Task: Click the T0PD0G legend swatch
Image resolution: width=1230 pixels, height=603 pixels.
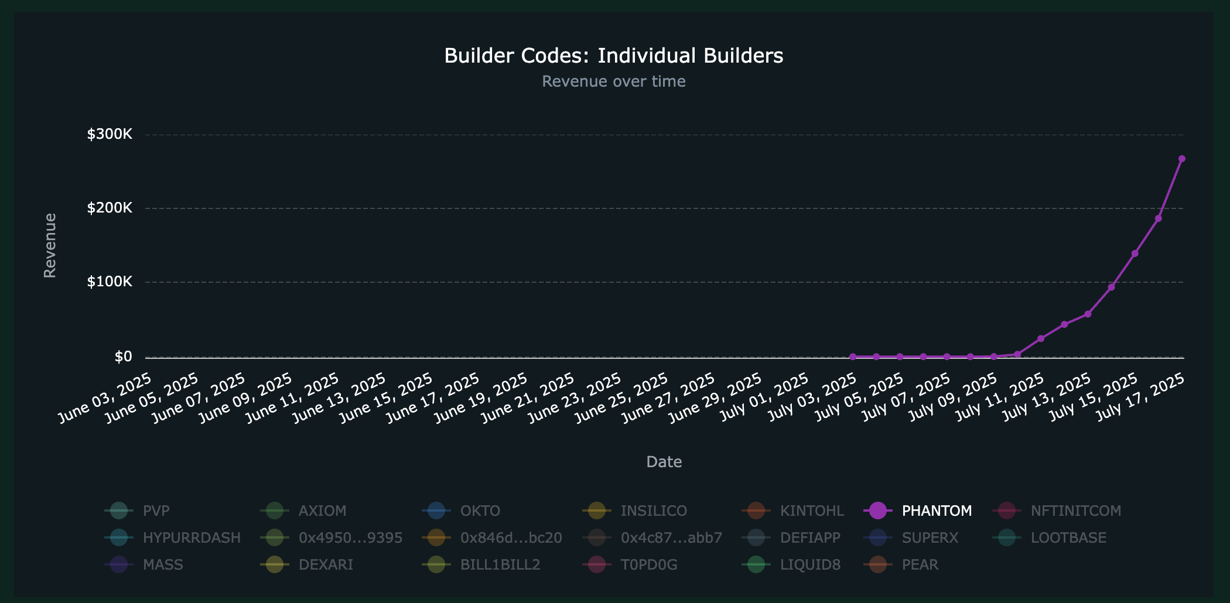Action: click(x=596, y=565)
